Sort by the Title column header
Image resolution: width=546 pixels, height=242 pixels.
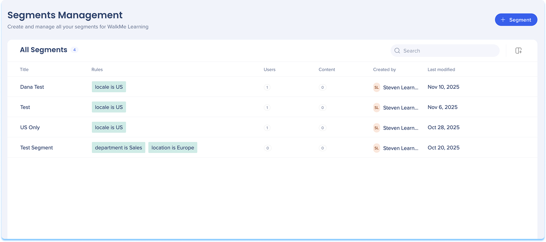tap(24, 70)
